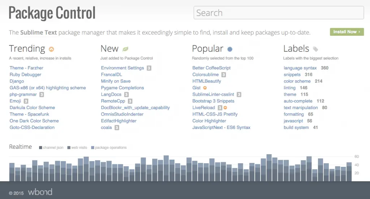The image size is (370, 199).
Task: Click the tag icon next to Labels
Action: [315, 49]
